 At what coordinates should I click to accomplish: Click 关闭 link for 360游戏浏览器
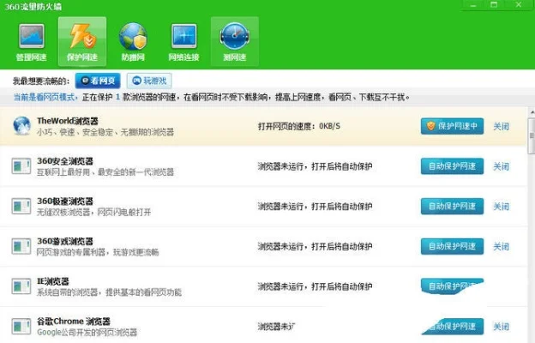(501, 246)
